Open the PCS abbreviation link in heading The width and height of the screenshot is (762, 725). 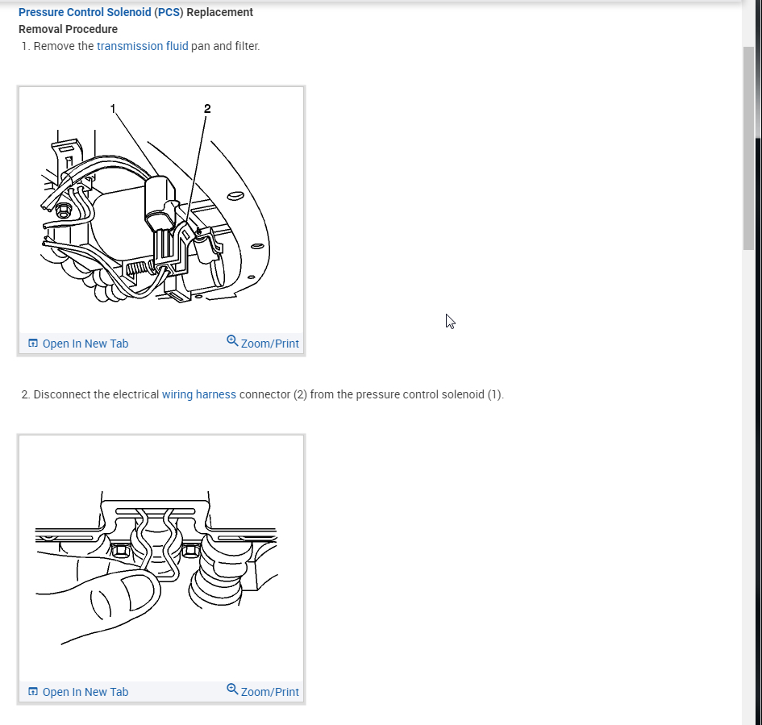point(169,12)
